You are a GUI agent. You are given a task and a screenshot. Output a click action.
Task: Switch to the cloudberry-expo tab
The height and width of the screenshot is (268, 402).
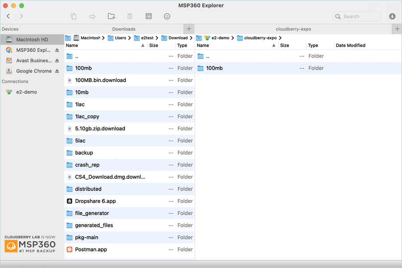(x=293, y=29)
